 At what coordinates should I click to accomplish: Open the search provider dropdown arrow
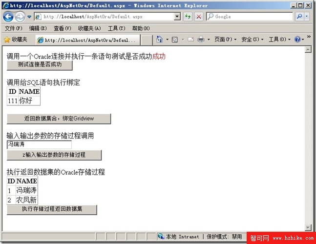(x=307, y=17)
